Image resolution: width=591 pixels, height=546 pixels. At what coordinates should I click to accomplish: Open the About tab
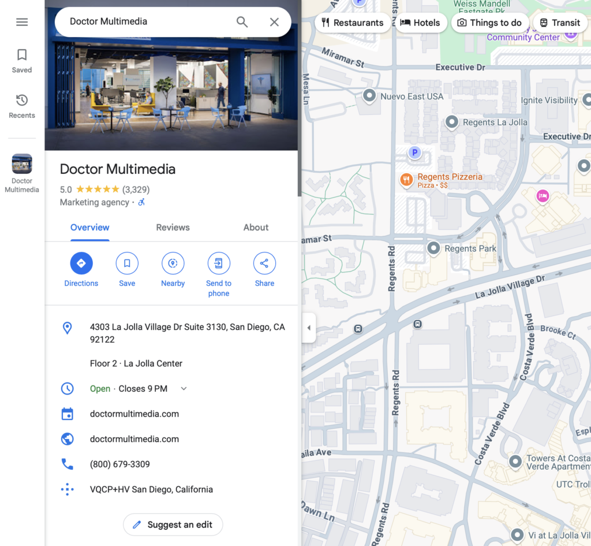coord(256,228)
